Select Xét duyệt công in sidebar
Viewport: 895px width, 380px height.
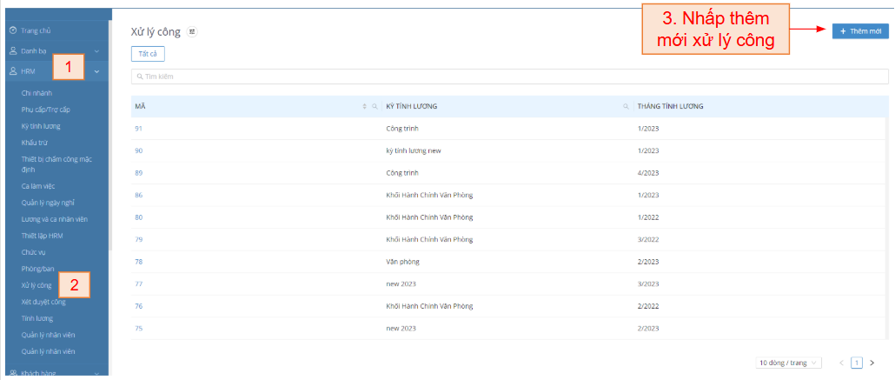(43, 302)
